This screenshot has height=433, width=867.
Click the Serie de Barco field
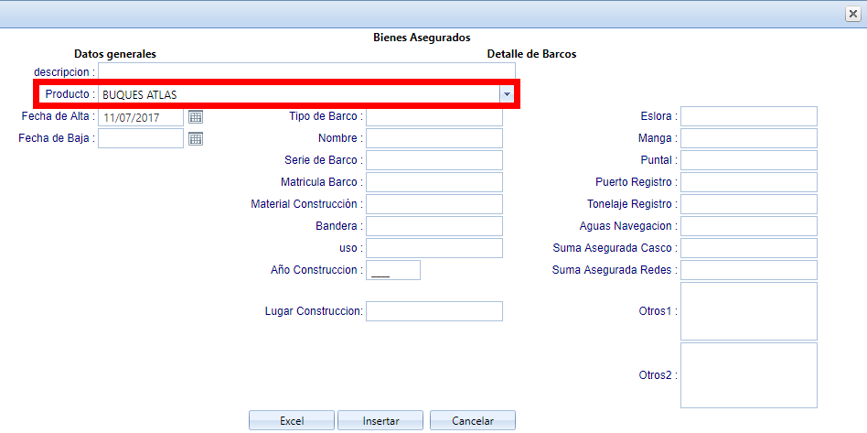[x=433, y=160]
